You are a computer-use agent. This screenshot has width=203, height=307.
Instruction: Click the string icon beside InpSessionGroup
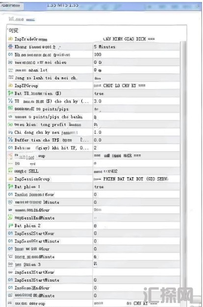10,179
